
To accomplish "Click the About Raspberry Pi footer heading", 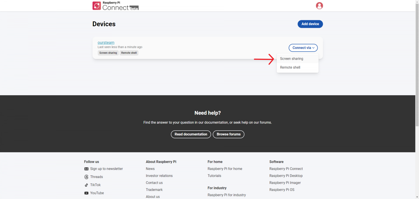I will [x=161, y=162].
